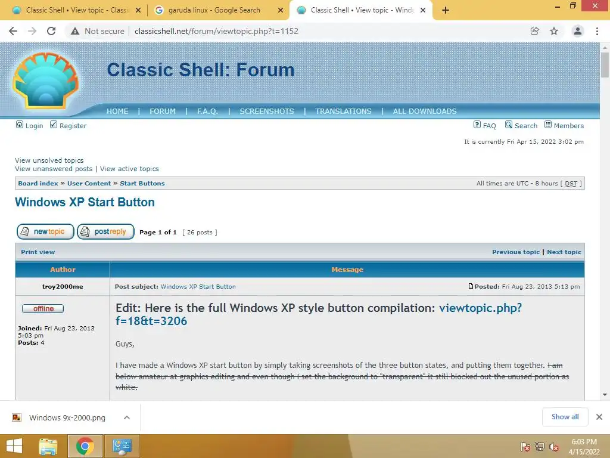The height and width of the screenshot is (458, 610).
Task: Share this page using the share icon
Action: click(535, 31)
